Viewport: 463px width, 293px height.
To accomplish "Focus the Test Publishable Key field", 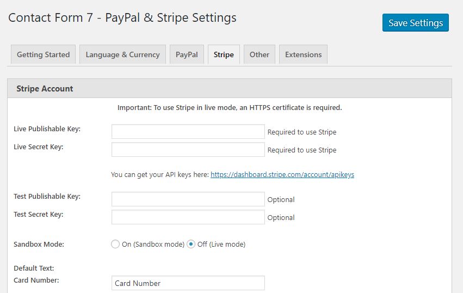I will tap(188, 199).
